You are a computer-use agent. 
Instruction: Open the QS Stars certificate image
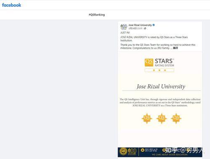[x=160, y=104]
